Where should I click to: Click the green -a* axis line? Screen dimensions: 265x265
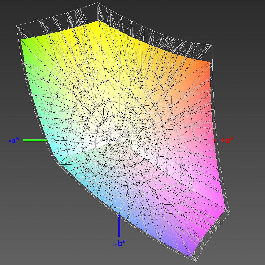click(x=35, y=140)
